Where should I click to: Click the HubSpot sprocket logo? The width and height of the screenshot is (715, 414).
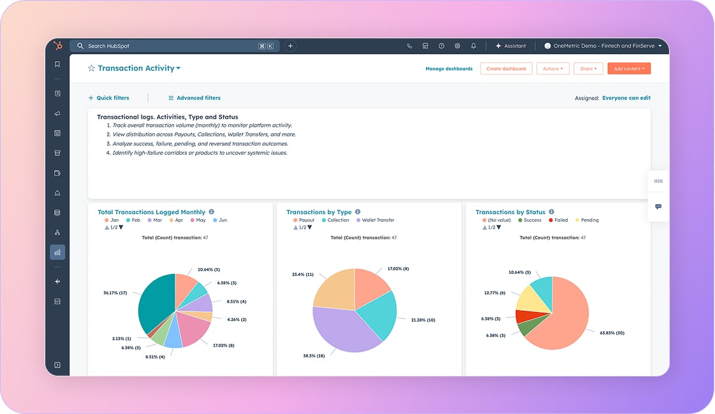(57, 46)
